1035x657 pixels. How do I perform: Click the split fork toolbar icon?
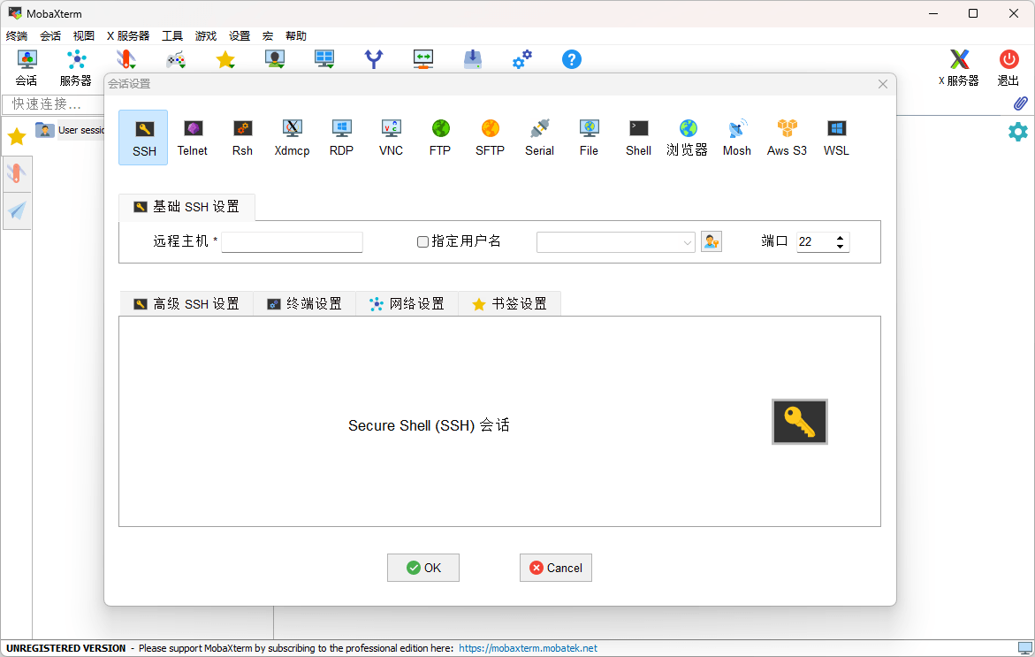tap(374, 59)
